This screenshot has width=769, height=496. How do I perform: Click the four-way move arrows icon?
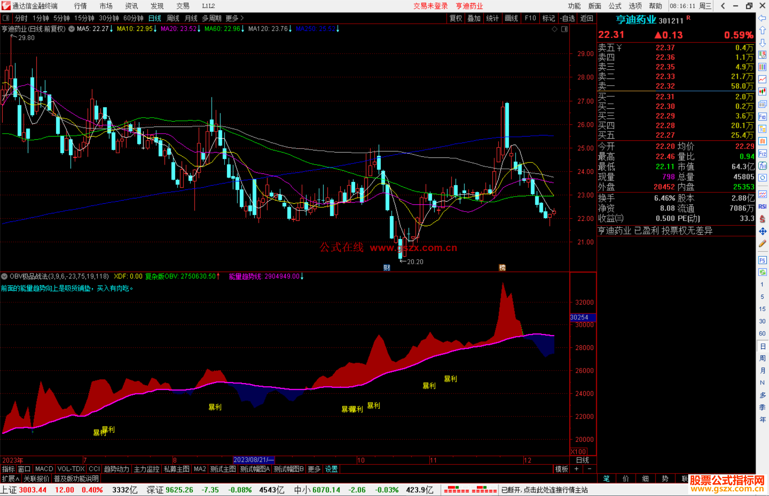tap(762, 231)
